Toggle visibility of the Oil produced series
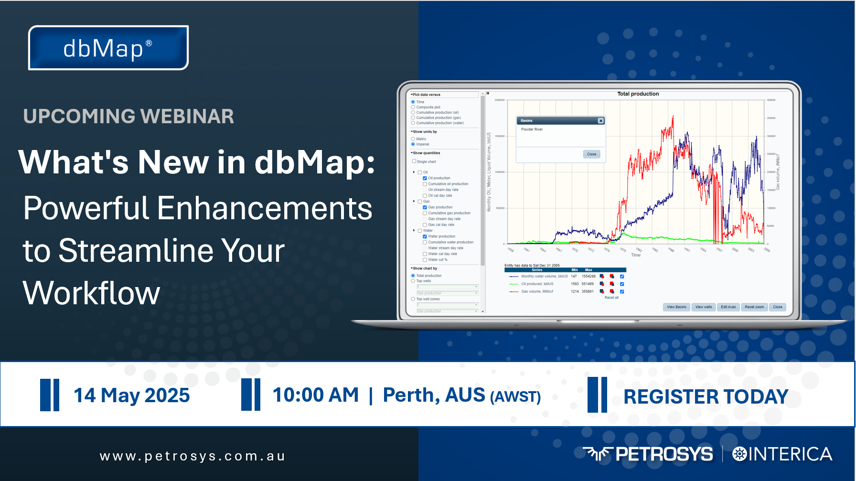 tap(622, 284)
